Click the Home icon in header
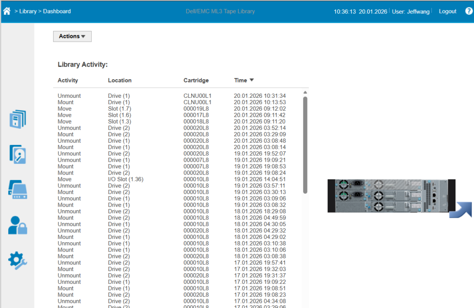474x308 pixels. [x=6, y=11]
